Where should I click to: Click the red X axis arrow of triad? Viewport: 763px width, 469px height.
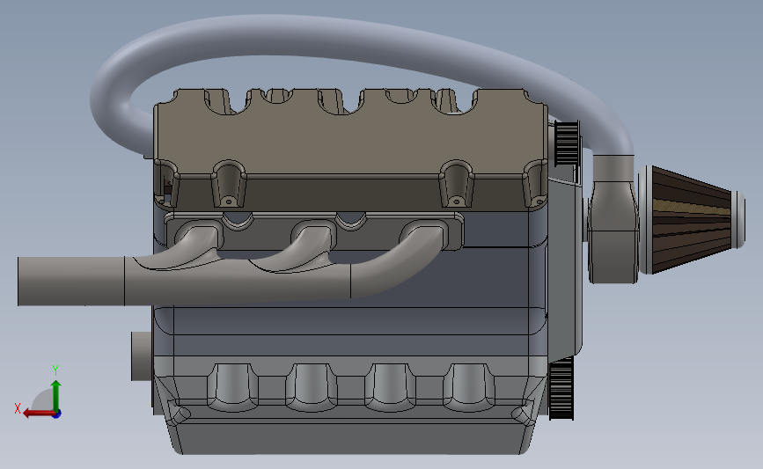coord(38,414)
